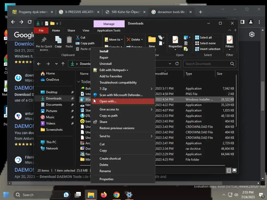Viewport: 267px width, 200px height.
Task: Open Chrome side panel icon
Action: tap(242, 22)
